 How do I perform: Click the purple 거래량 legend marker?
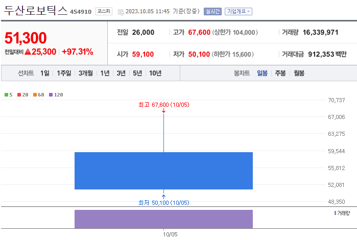click(335, 213)
